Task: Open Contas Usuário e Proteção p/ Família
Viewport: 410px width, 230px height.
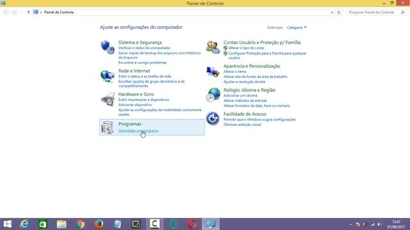Action: pyautogui.click(x=262, y=42)
